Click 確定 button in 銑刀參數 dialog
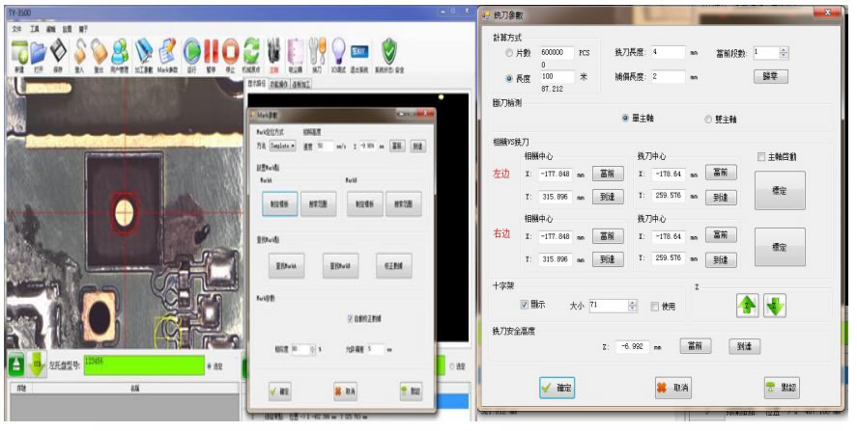The width and height of the screenshot is (857, 431). (556, 388)
